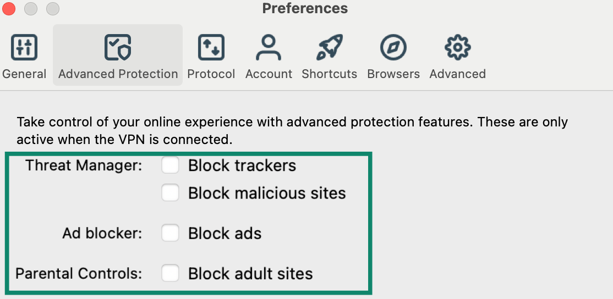
Task: Check the Block adult sites box
Action: 170,273
